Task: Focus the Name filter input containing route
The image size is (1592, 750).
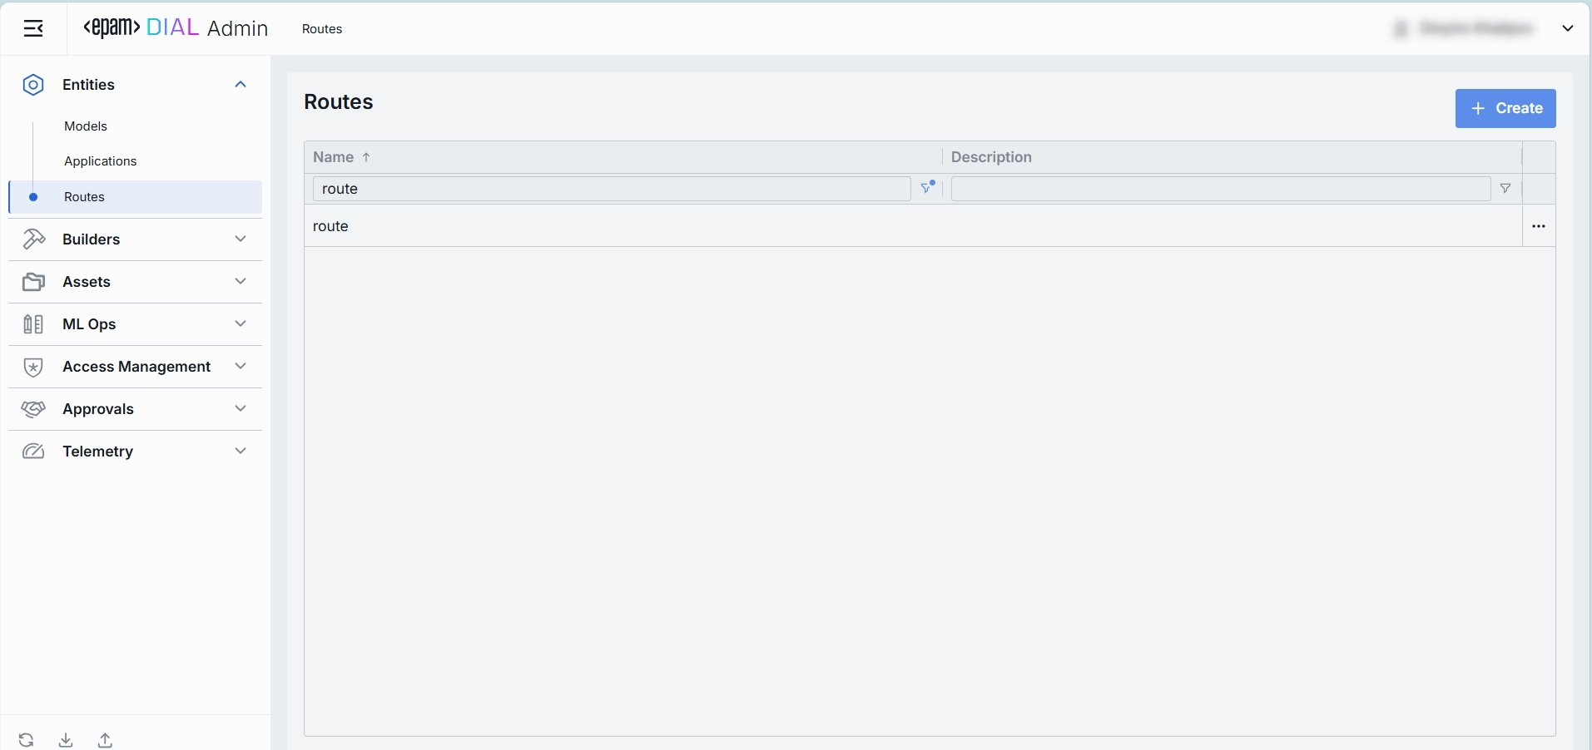Action: coord(612,189)
